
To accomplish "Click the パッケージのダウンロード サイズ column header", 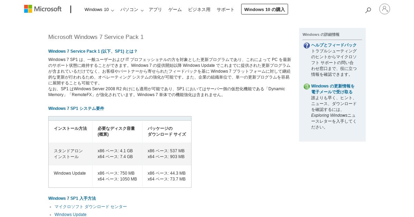I will pyautogui.click(x=167, y=131).
